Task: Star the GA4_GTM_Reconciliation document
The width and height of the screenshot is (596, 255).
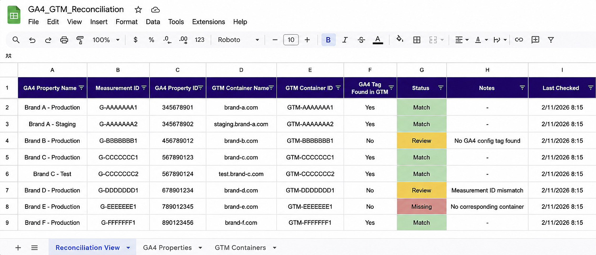Action: (138, 10)
